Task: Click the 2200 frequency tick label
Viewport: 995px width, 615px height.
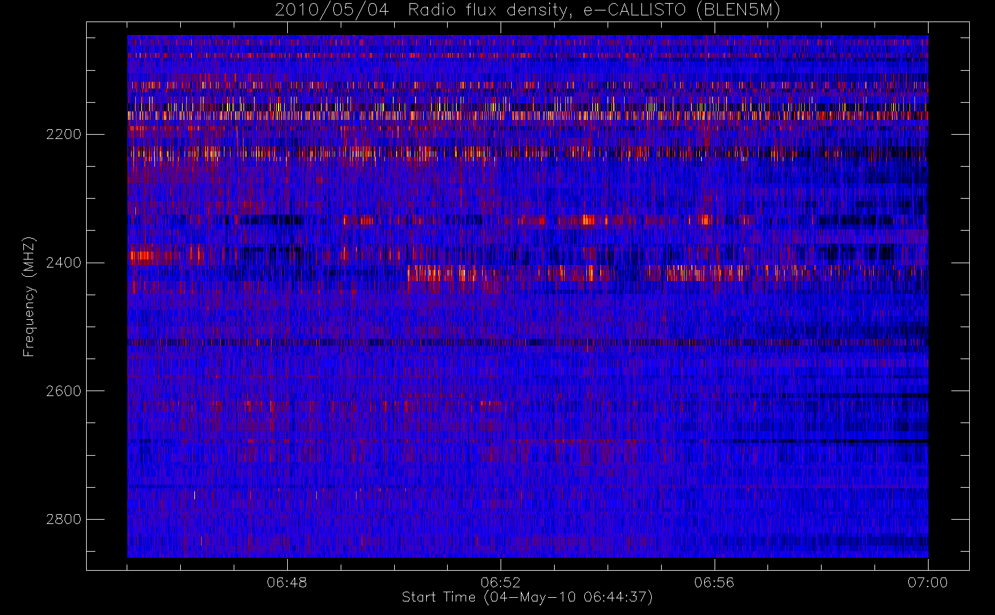Action: (63, 134)
